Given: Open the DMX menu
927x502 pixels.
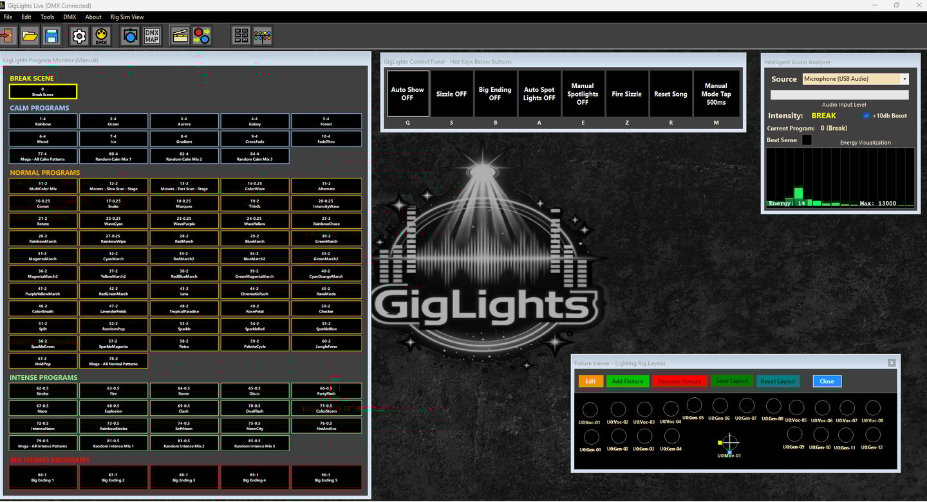Looking at the screenshot, I should [70, 17].
